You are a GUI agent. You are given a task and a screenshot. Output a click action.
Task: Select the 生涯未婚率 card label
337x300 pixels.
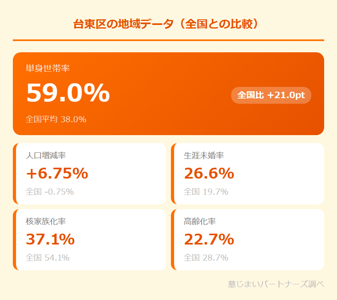click(204, 155)
